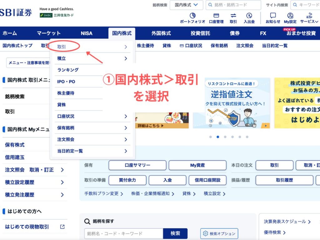Click the gear icon on 検索オプション
Screen dimensions: 320x240
206,233
